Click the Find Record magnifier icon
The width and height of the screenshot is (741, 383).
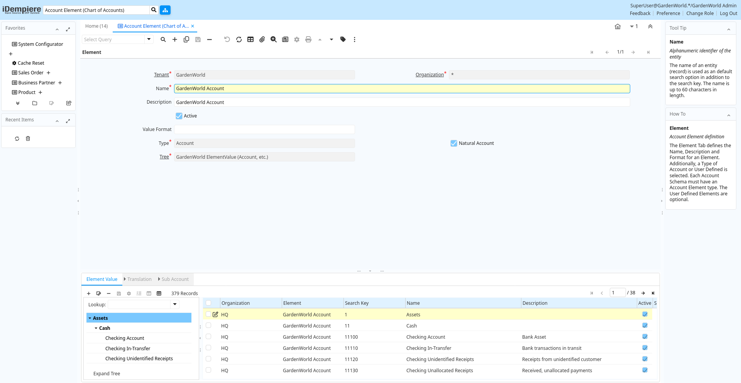point(163,39)
